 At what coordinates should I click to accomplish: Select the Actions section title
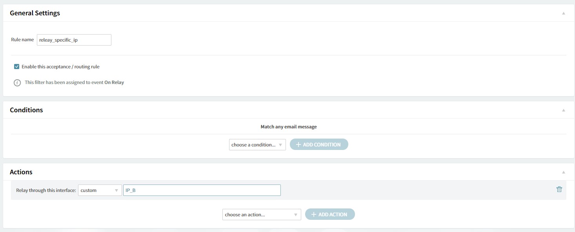(x=21, y=172)
